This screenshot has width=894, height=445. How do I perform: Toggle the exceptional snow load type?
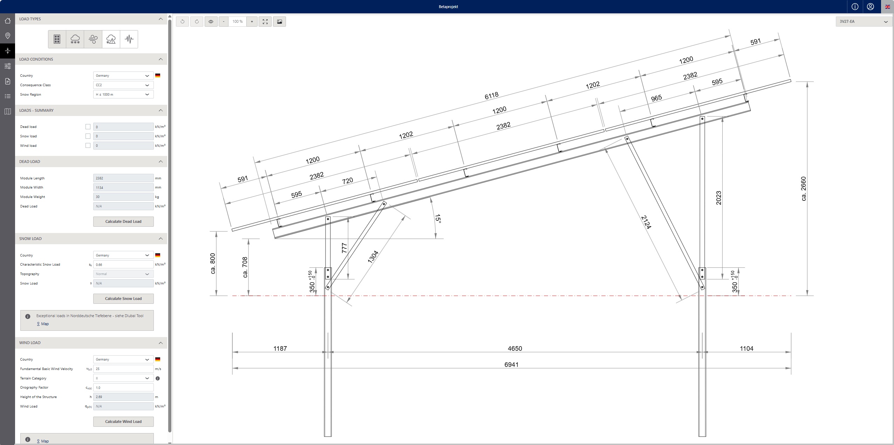pyautogui.click(x=111, y=39)
